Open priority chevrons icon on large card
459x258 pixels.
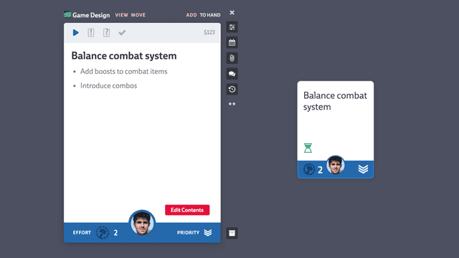click(x=208, y=233)
